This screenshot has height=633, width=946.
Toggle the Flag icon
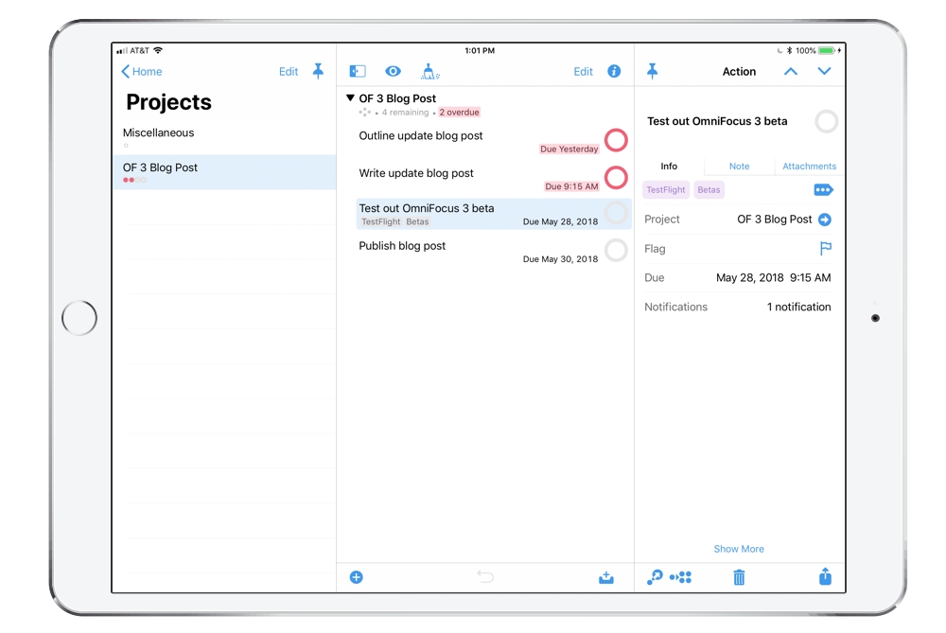[825, 248]
